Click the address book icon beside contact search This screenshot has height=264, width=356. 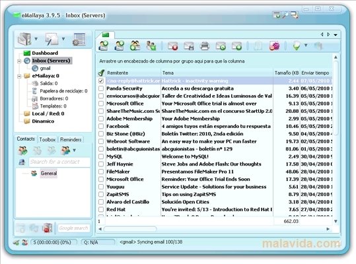[x=22, y=162]
